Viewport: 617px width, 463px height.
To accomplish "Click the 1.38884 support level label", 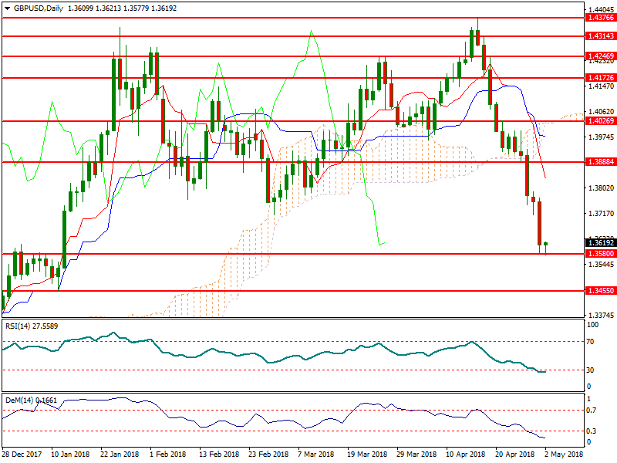I will pos(600,162).
